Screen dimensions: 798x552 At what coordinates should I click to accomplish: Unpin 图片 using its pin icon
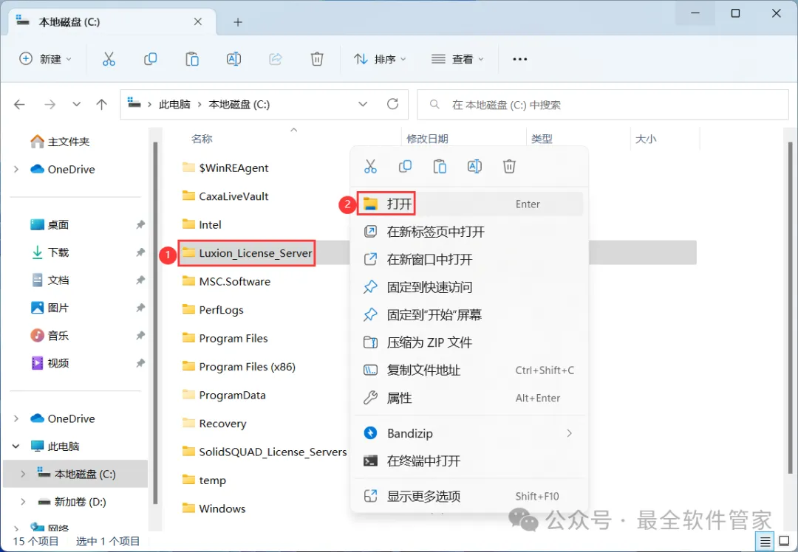[140, 308]
